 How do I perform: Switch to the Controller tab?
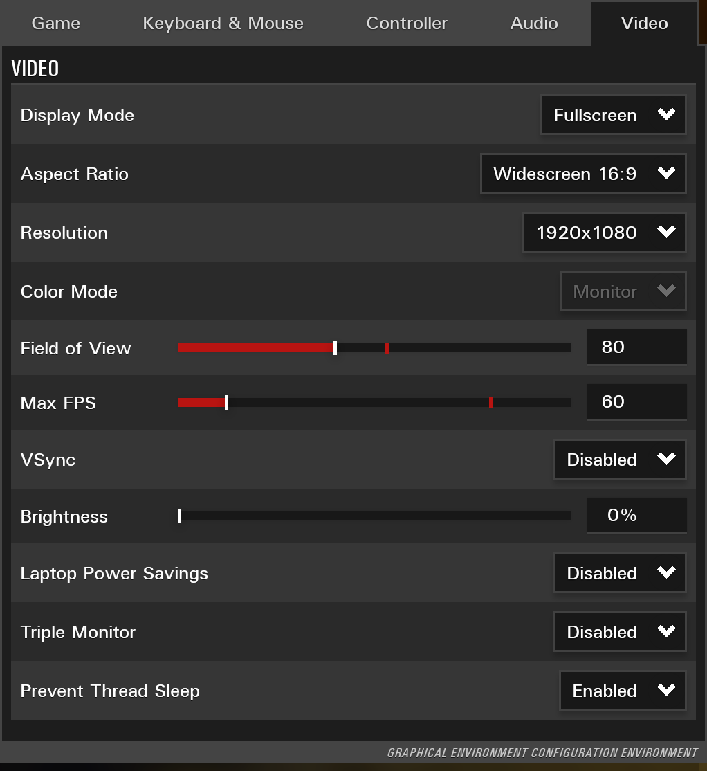click(407, 24)
